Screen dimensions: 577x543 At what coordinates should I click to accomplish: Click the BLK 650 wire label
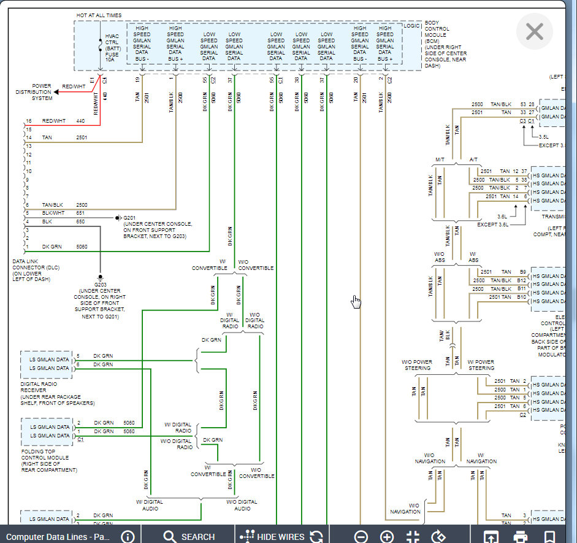click(63, 221)
